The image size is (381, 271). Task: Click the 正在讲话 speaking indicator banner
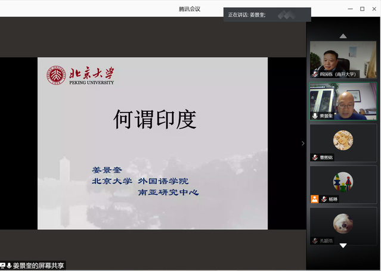(x=267, y=15)
